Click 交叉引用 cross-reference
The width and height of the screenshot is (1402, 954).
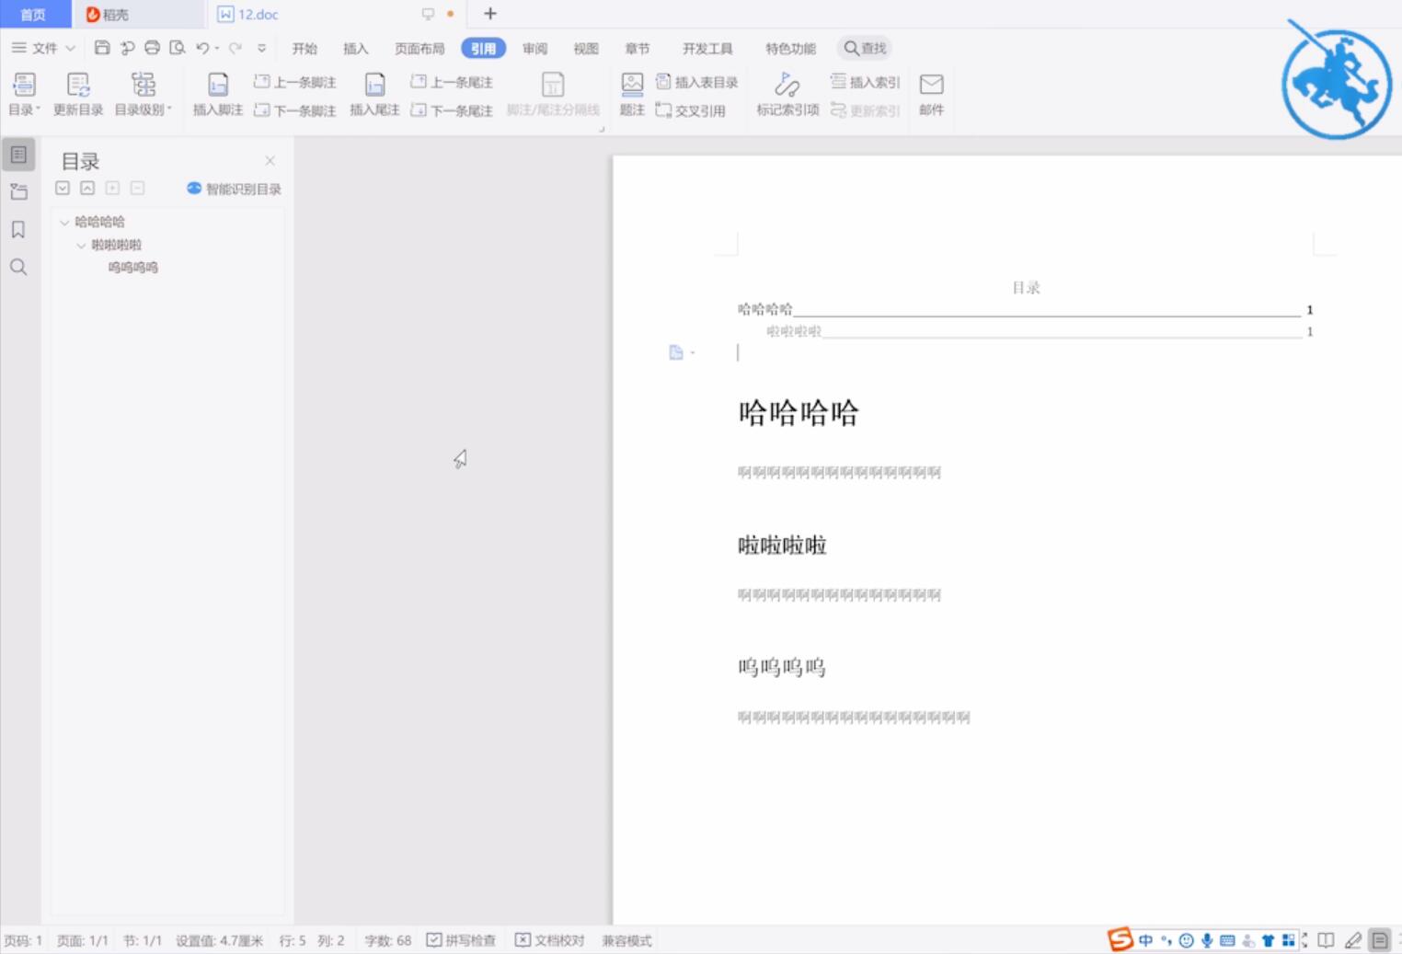pyautogui.click(x=691, y=110)
